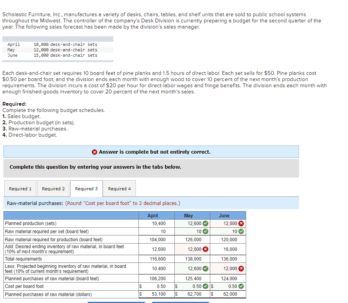
Task: Click the June 15,000 desk-and-chair sets forecast line
Action: click(x=52, y=55)
